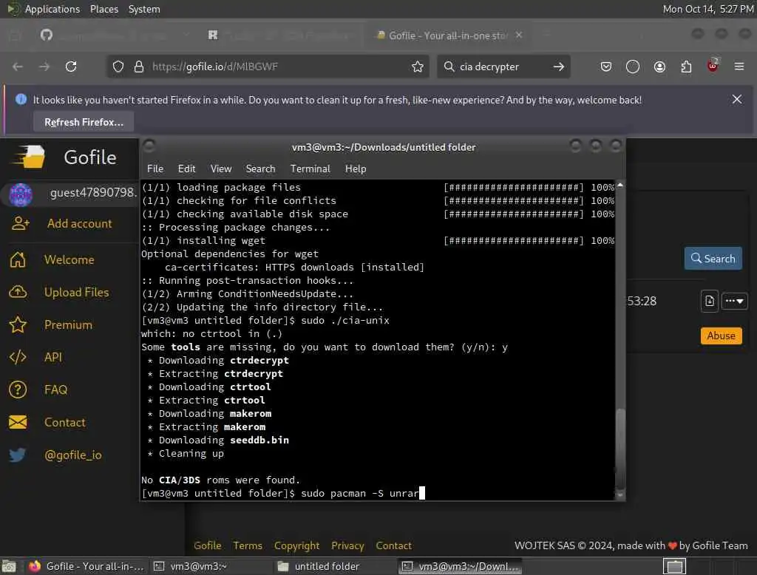Open the Add account link
This screenshot has width=757, height=575.
(80, 223)
